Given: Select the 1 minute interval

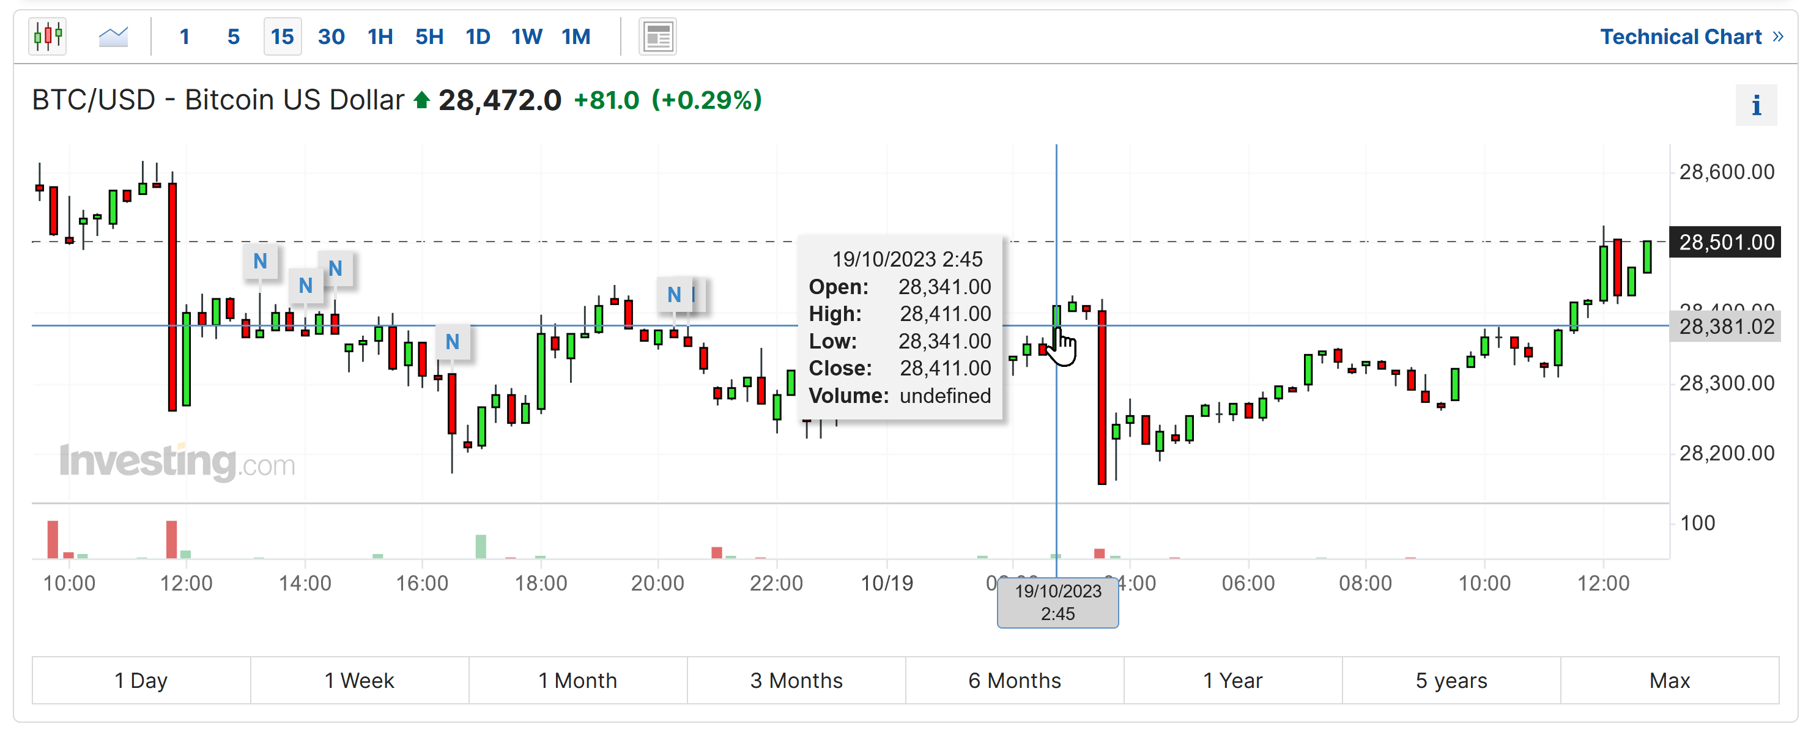Looking at the screenshot, I should [184, 37].
